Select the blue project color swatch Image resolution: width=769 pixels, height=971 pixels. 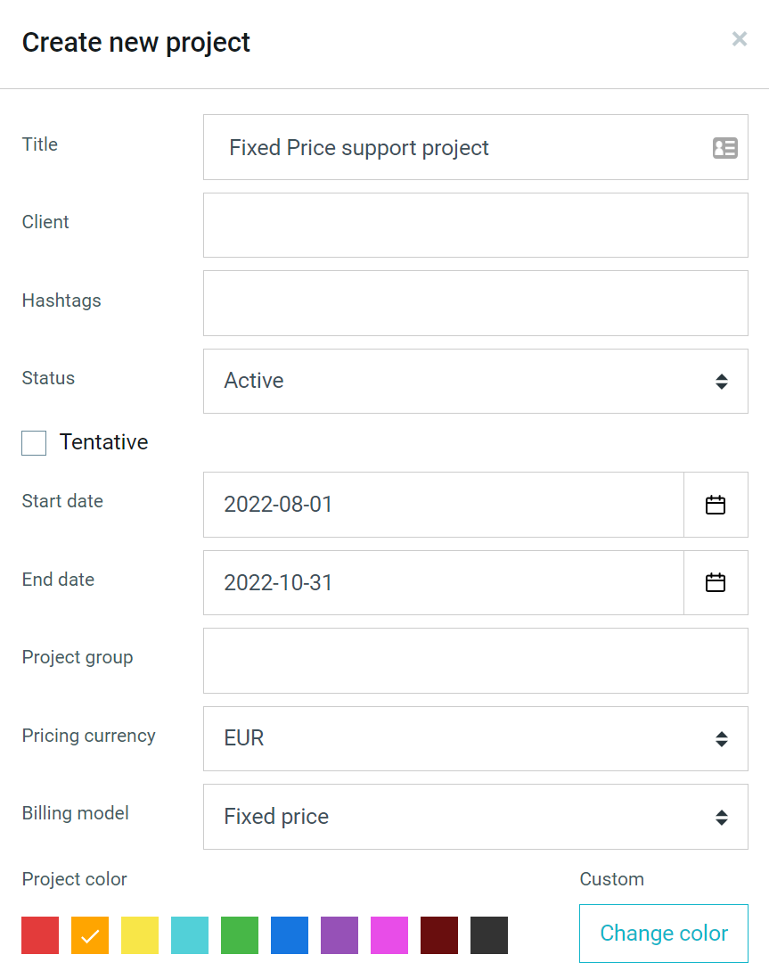click(x=290, y=935)
